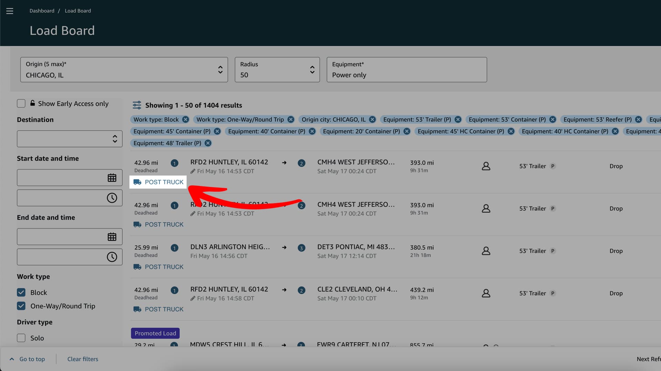Remove the Work type: Block filter chip

(186, 120)
